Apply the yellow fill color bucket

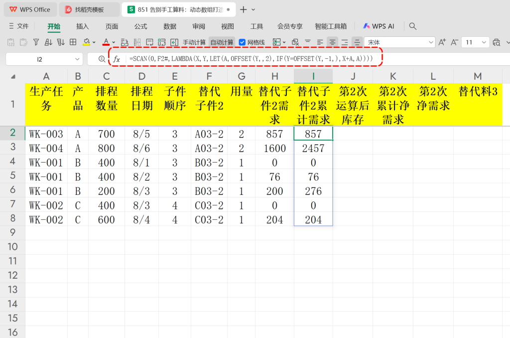pos(86,42)
